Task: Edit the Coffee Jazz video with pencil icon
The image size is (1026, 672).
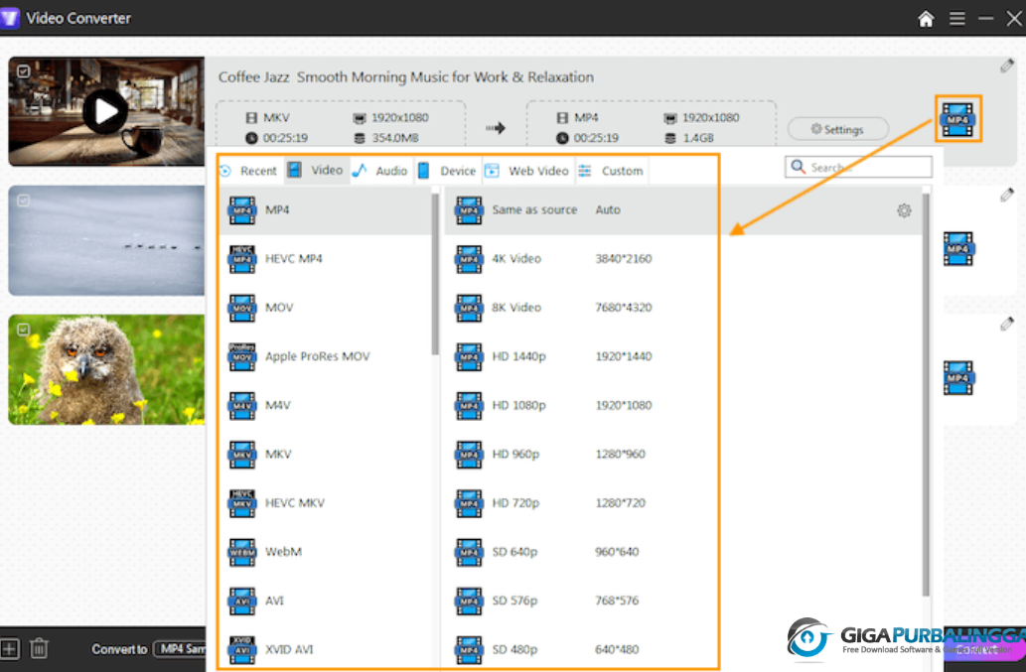Action: coord(1007,66)
